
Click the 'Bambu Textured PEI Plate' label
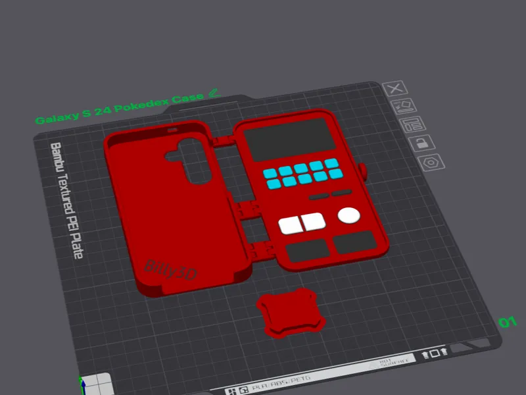(66, 201)
